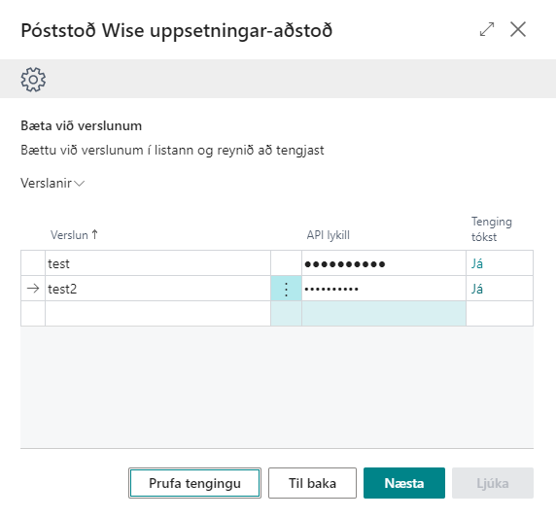Go back with the Til baka button
This screenshot has width=556, height=518.
(312, 483)
